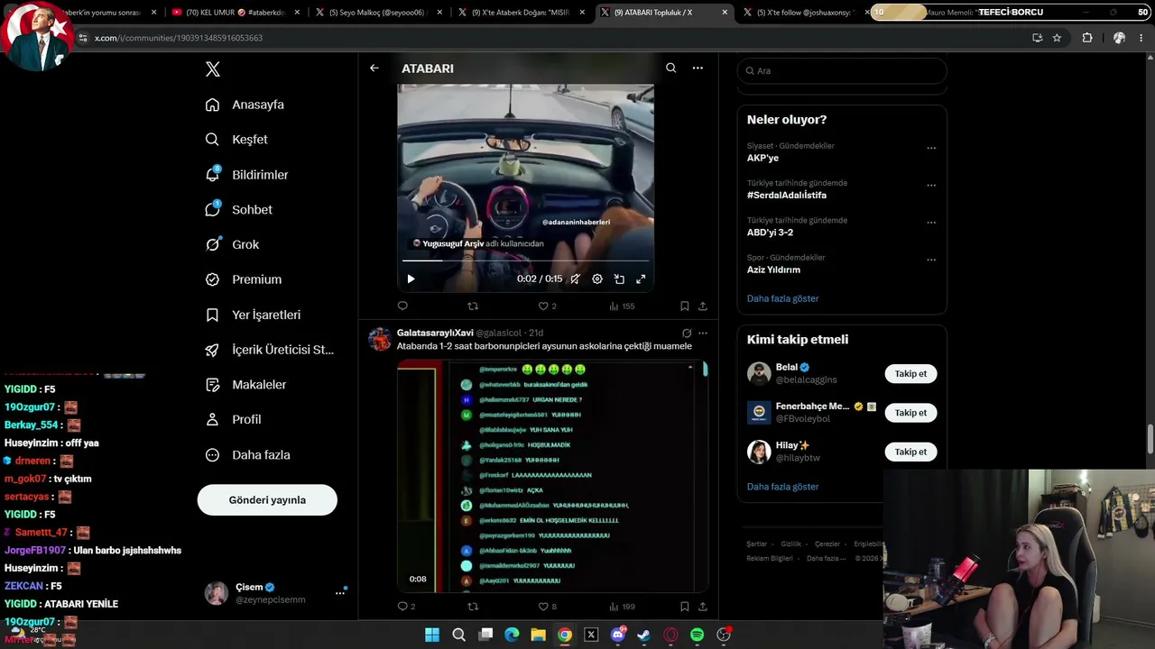Click the X logo in the sidebar
Image resolution: width=1155 pixels, height=649 pixels.
pyautogui.click(x=213, y=69)
